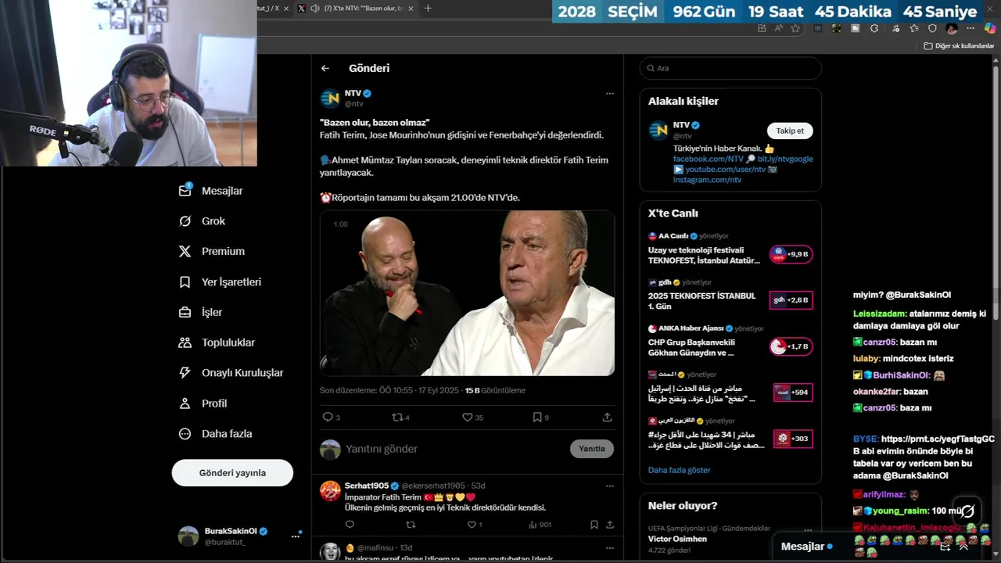Open more options for Victor Osimhen trend

pos(808,529)
